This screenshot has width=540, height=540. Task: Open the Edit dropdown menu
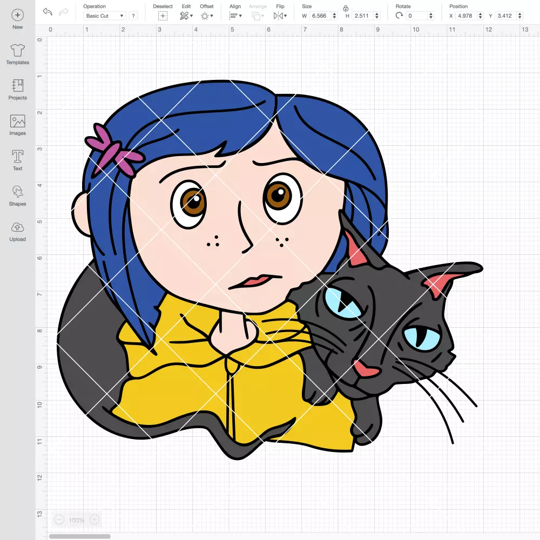[x=186, y=16]
